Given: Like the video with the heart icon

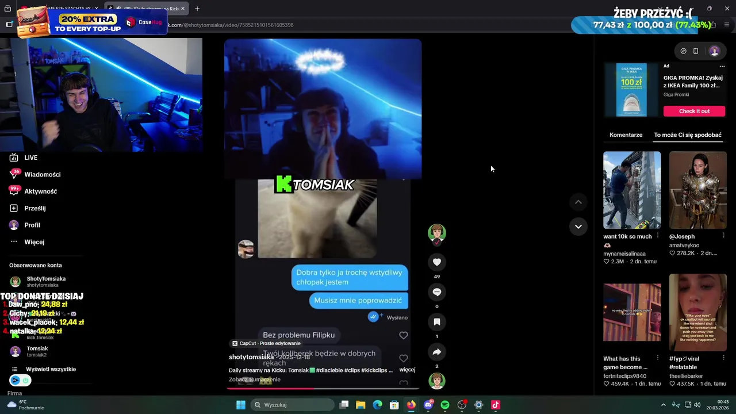Looking at the screenshot, I should click(x=437, y=262).
